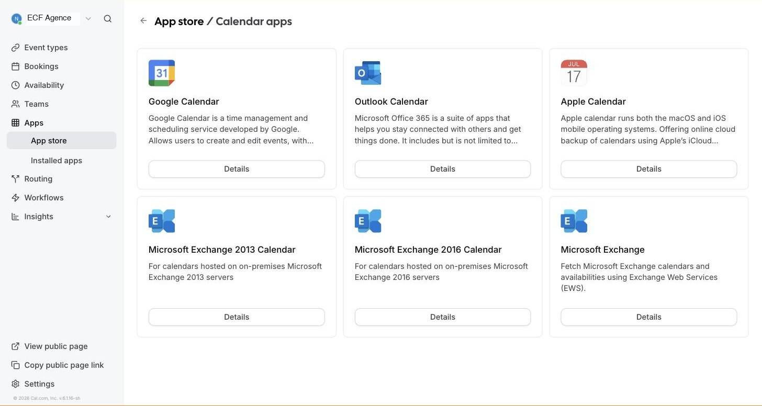Click Google Calendar's time management description
762x406 pixels.
click(231, 129)
